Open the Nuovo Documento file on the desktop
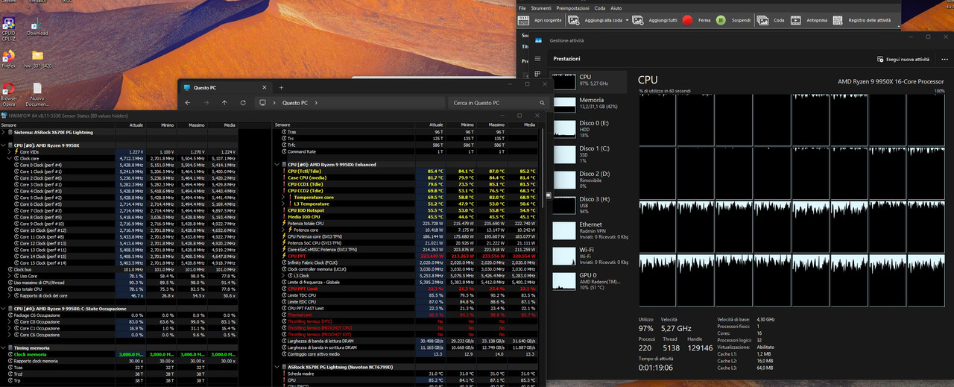The image size is (954, 387). 37,92
